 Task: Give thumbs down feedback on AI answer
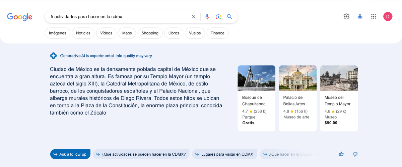pos(355,154)
